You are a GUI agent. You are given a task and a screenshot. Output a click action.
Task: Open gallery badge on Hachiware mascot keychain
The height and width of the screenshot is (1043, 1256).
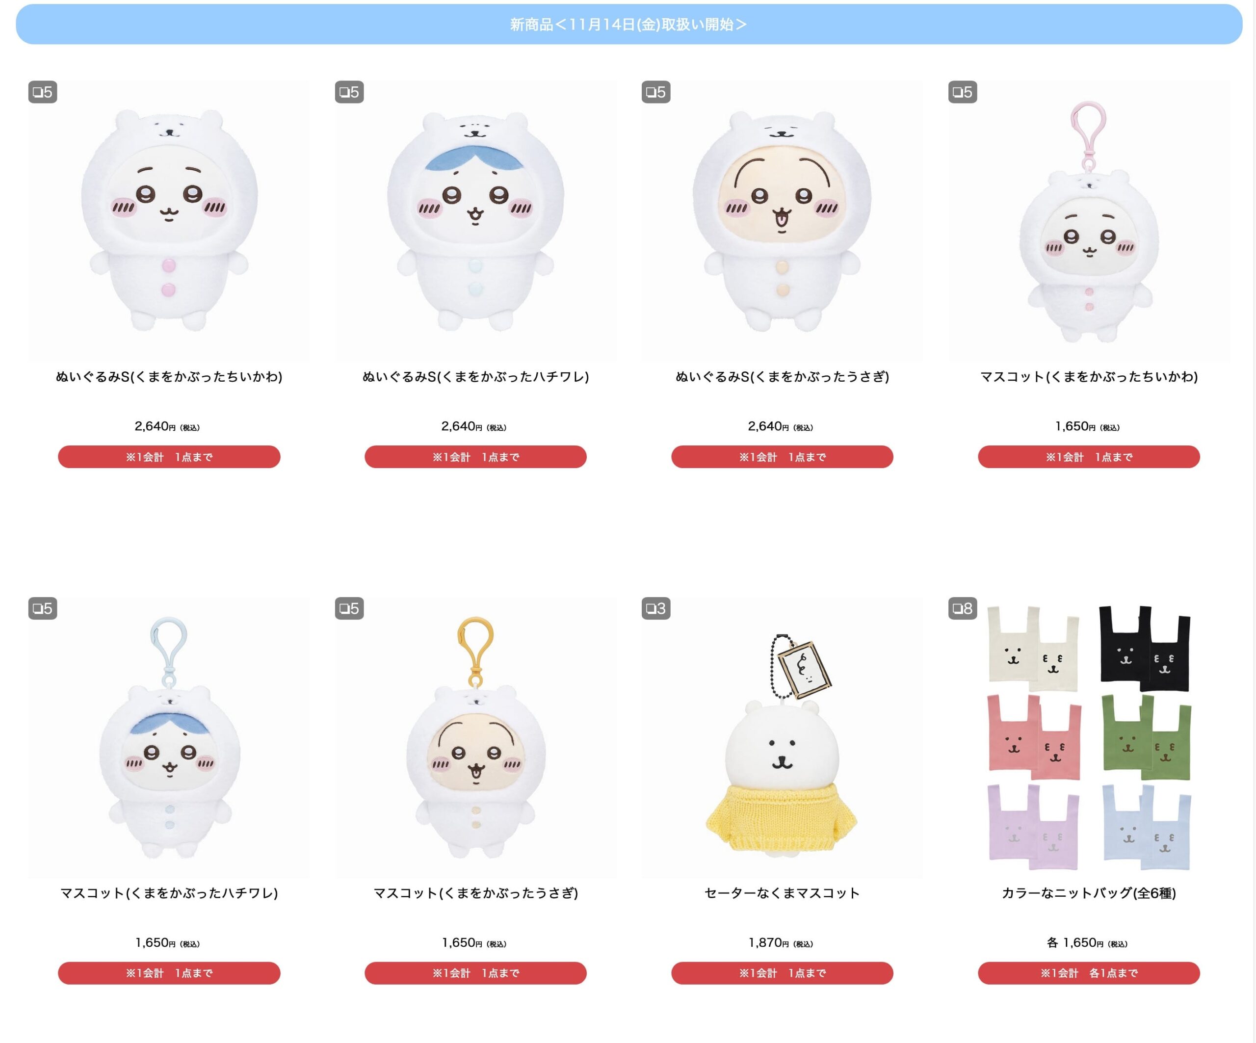tap(43, 608)
